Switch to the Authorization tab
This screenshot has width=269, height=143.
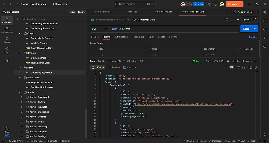pyautogui.click(x=121, y=37)
